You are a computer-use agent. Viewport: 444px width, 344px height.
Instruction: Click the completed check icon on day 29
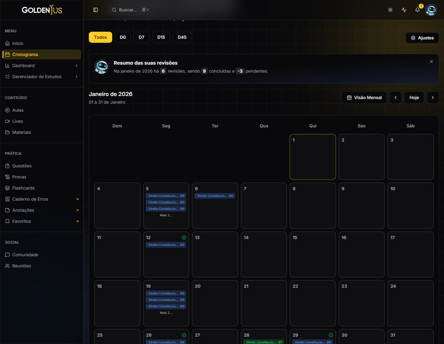[x=331, y=335]
